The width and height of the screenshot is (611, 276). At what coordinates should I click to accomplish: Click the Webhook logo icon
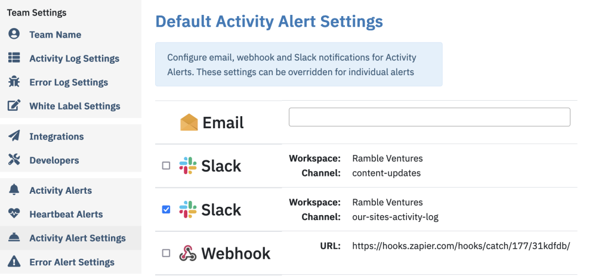[188, 253]
